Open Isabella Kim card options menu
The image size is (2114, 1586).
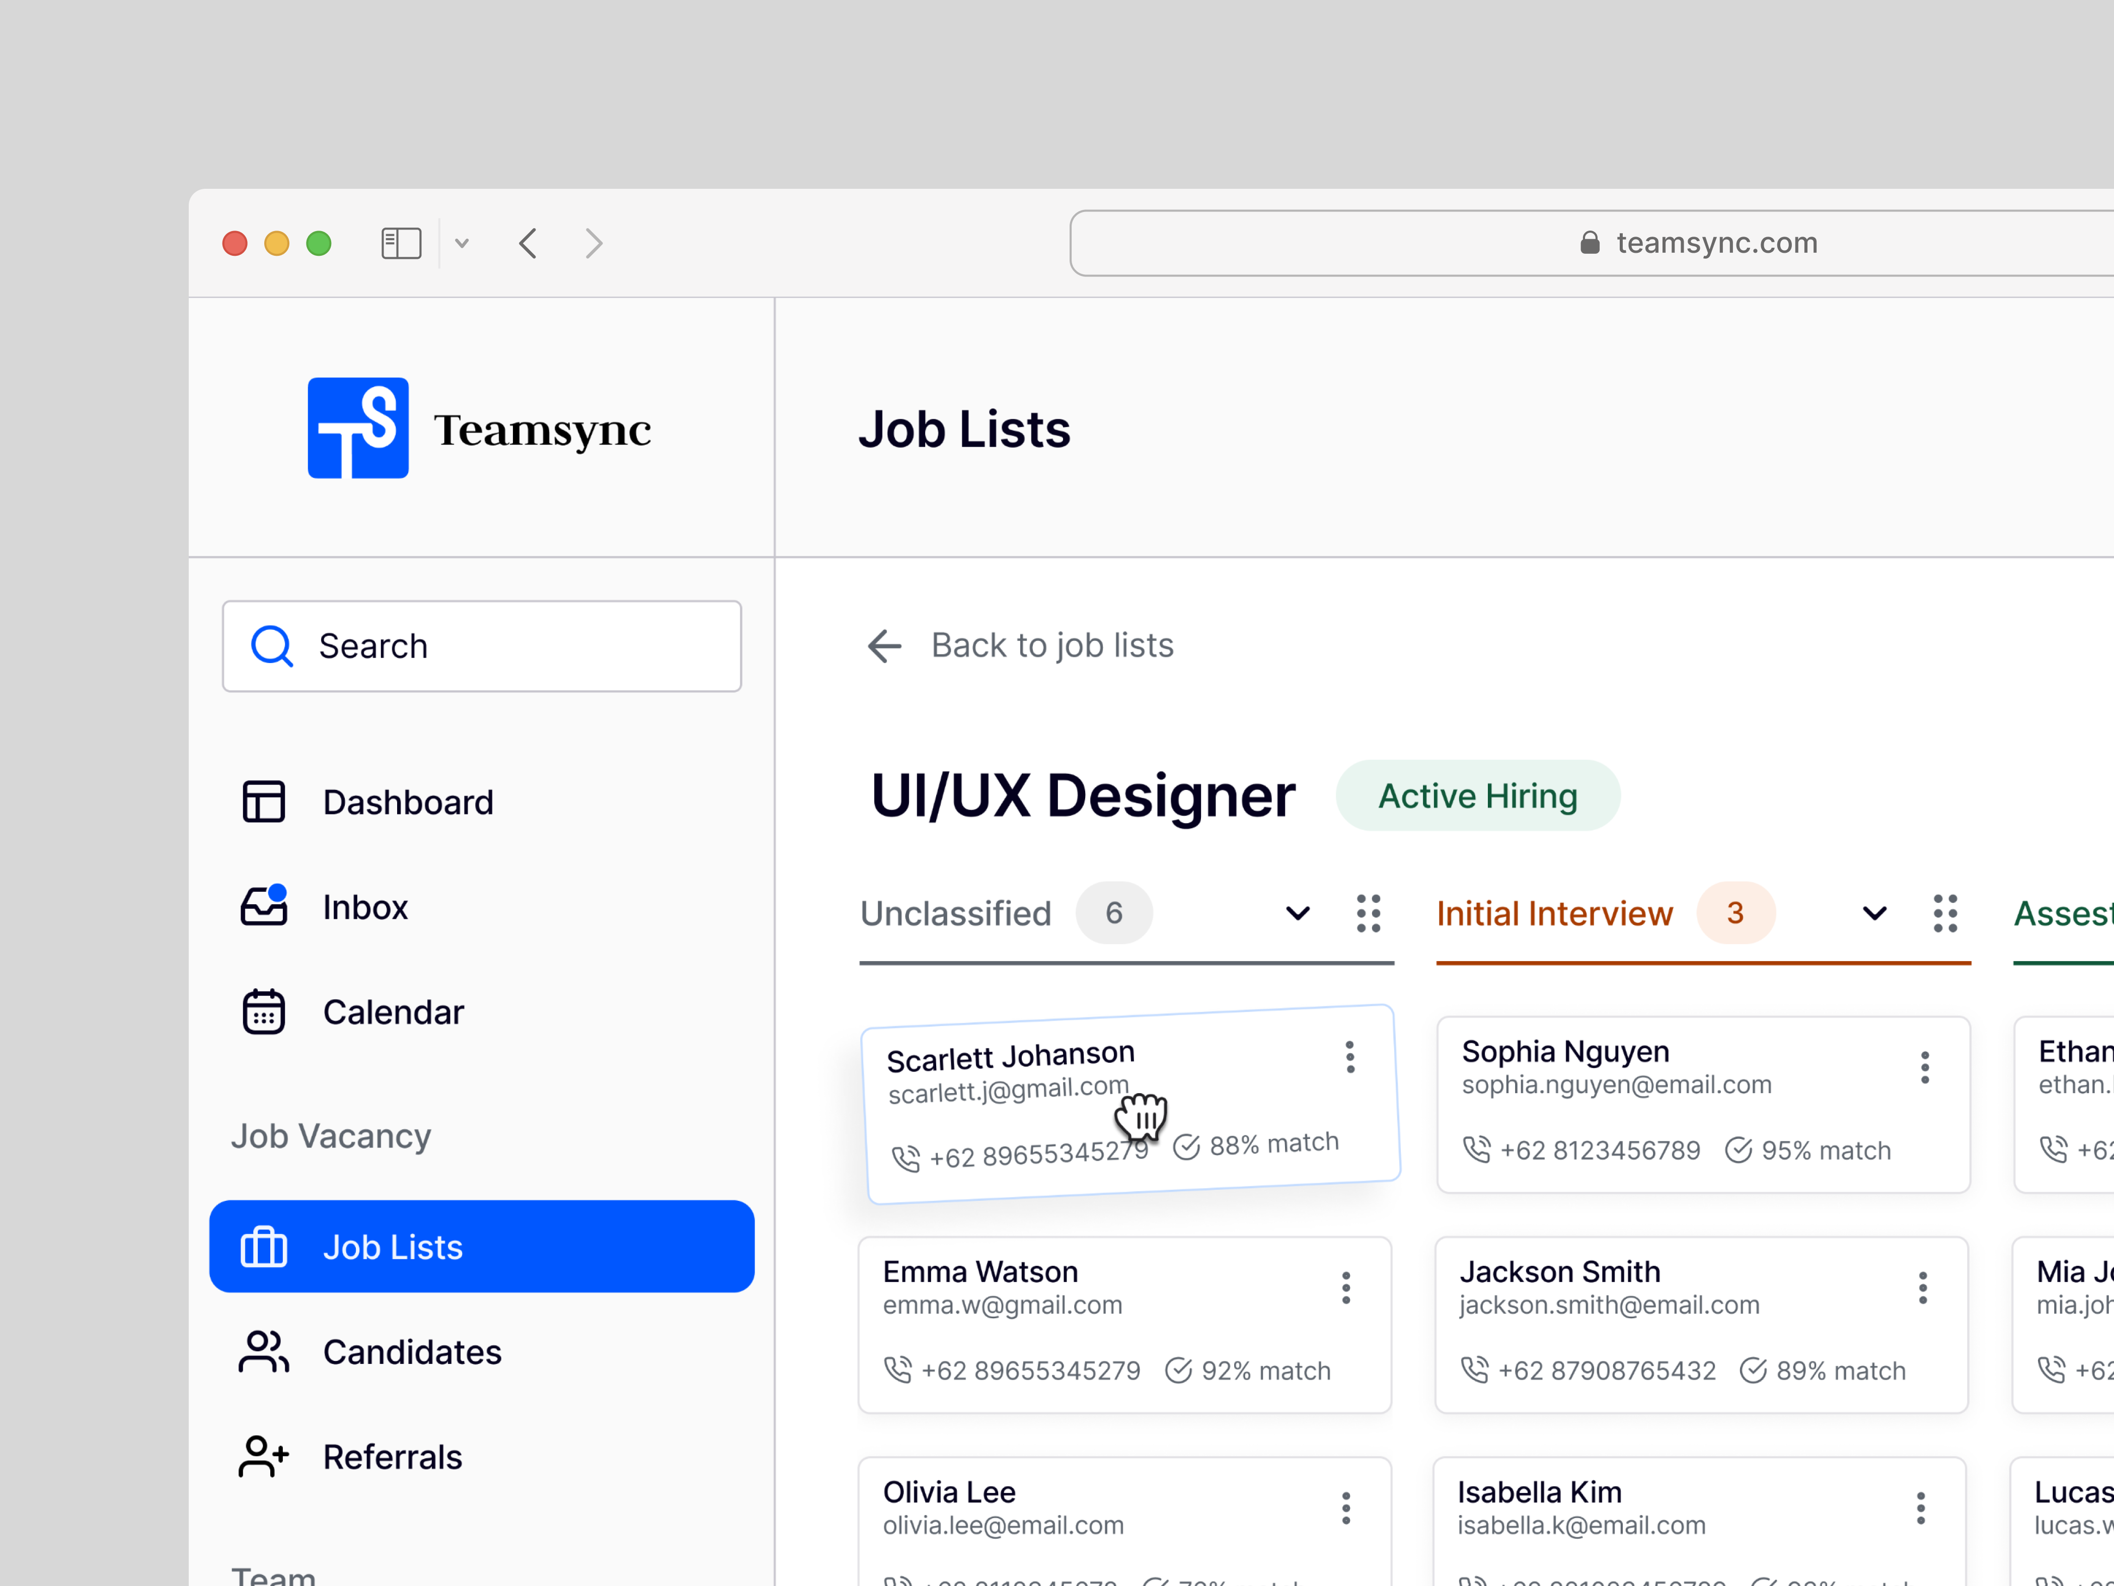[x=1921, y=1507]
